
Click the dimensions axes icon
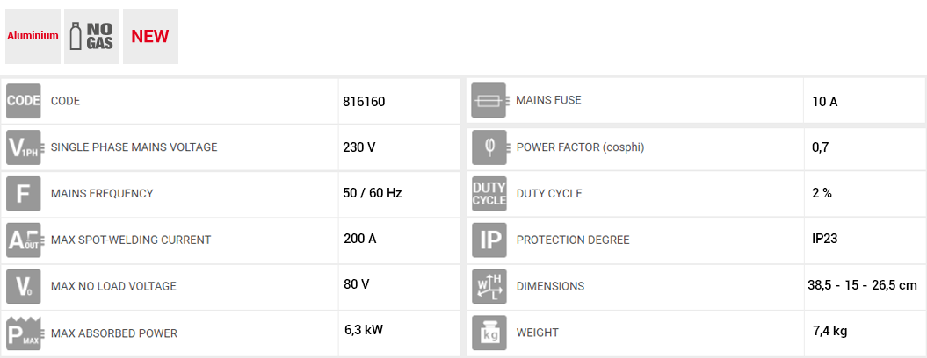pyautogui.click(x=489, y=286)
